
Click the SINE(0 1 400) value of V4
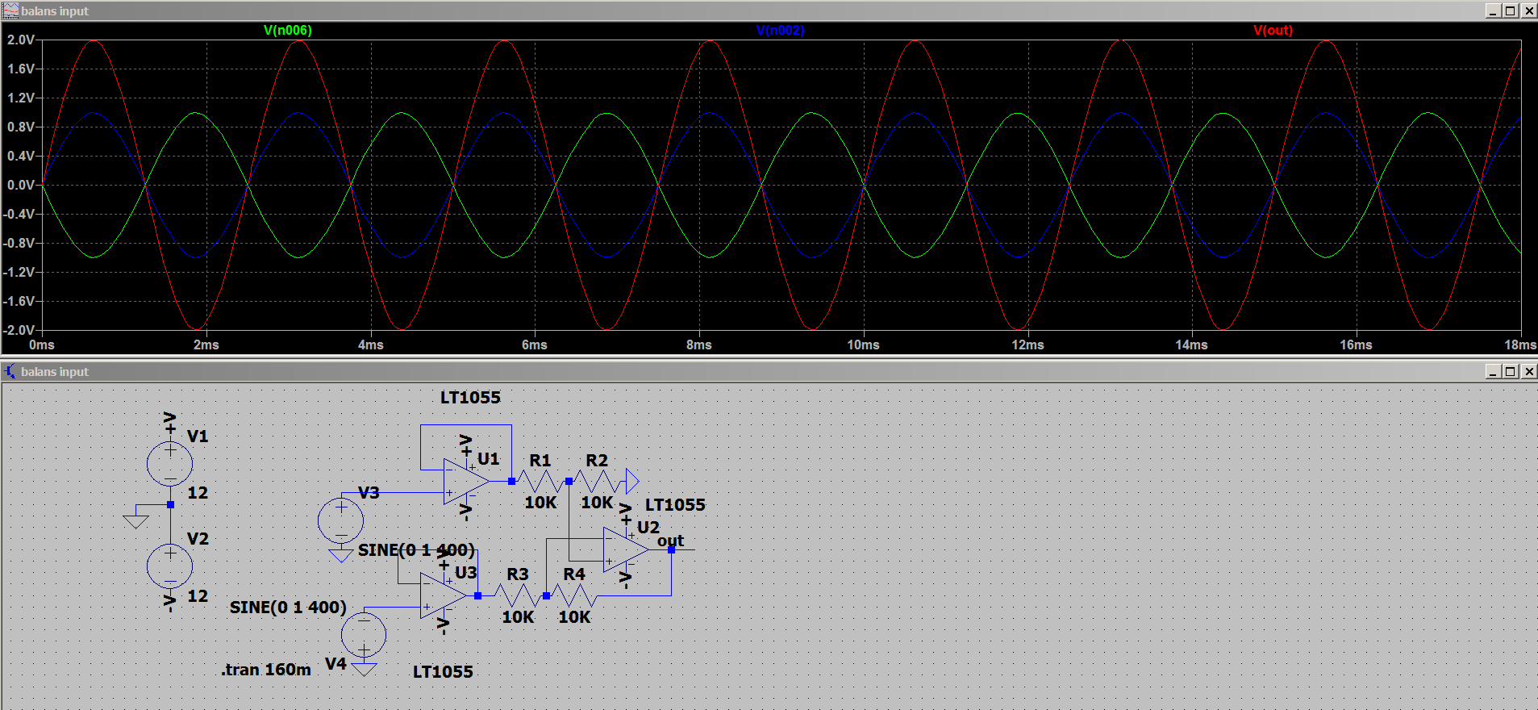(x=288, y=607)
